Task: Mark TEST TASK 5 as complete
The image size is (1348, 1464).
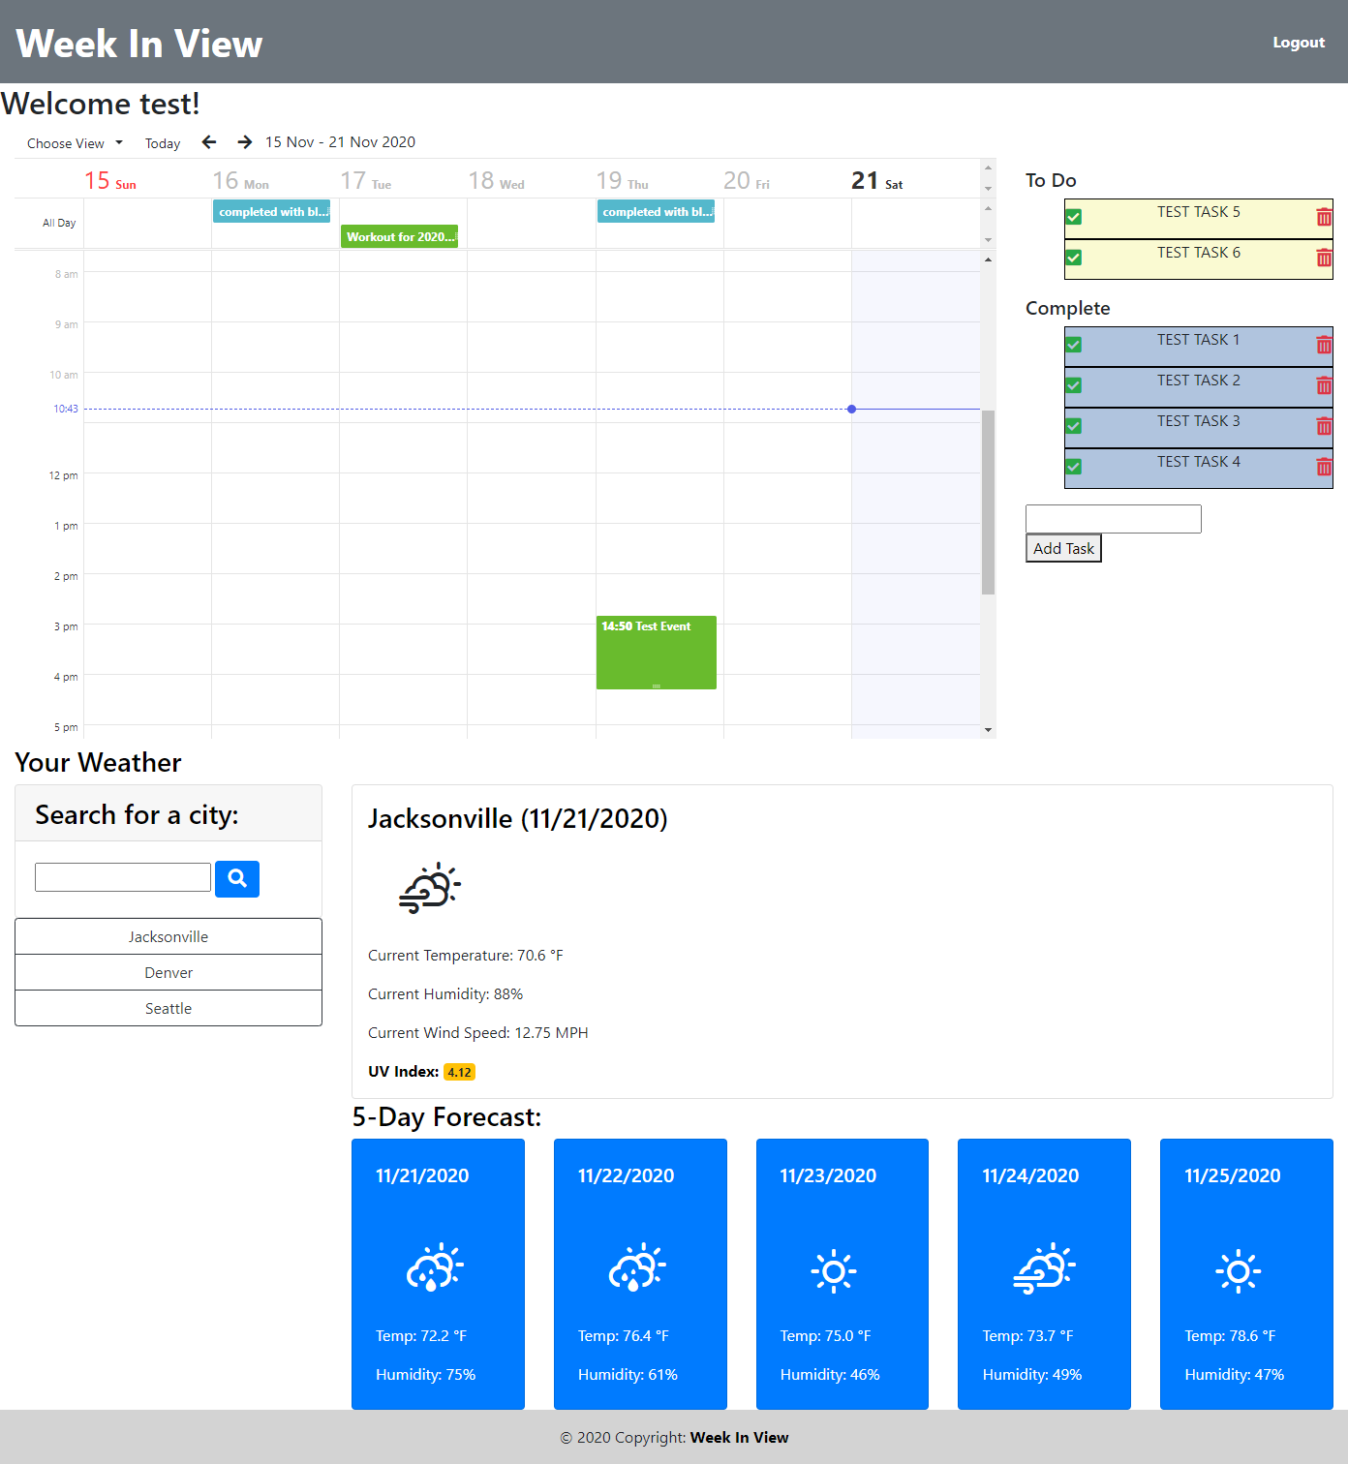Action: click(1074, 217)
